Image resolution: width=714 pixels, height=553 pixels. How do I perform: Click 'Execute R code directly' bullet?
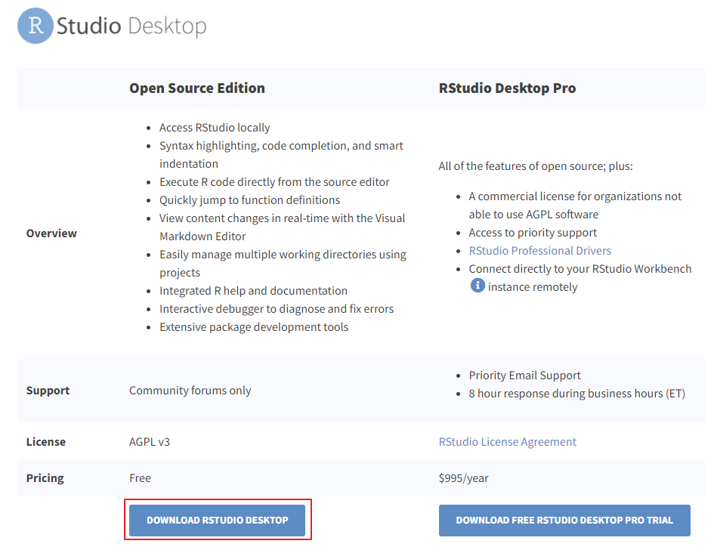274,182
